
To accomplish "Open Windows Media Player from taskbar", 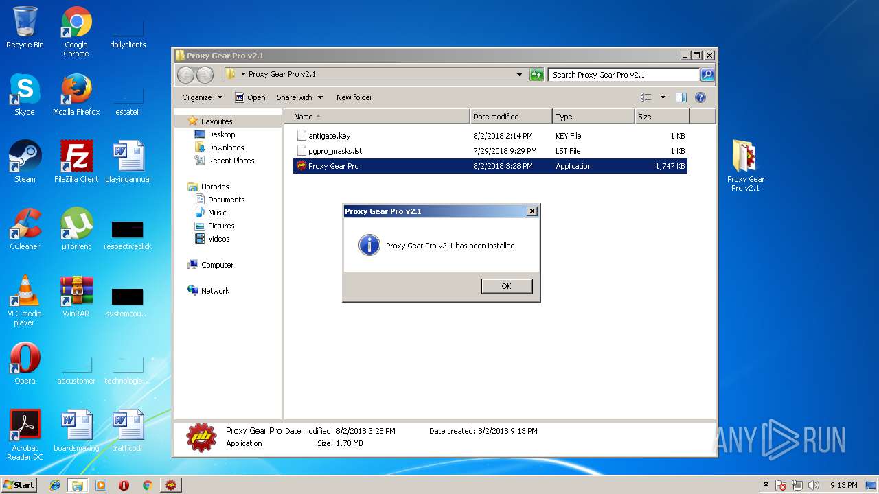I will tap(101, 485).
